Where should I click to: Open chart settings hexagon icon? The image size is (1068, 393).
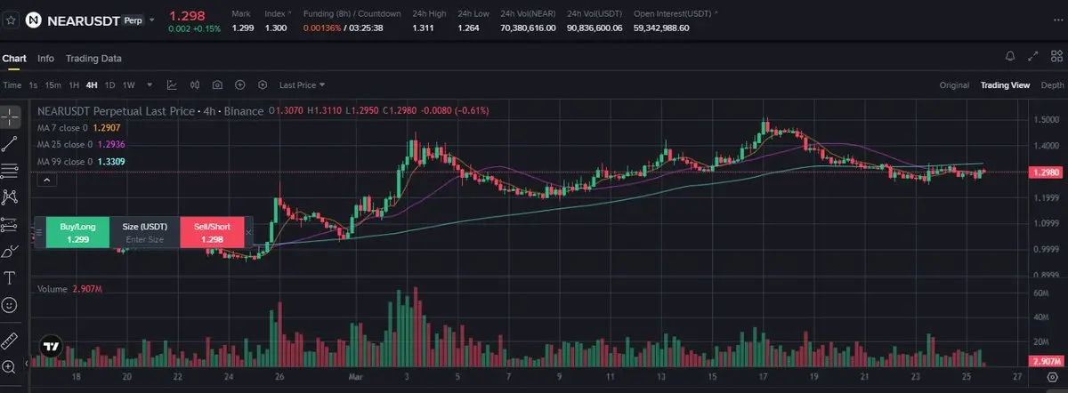pos(263,85)
